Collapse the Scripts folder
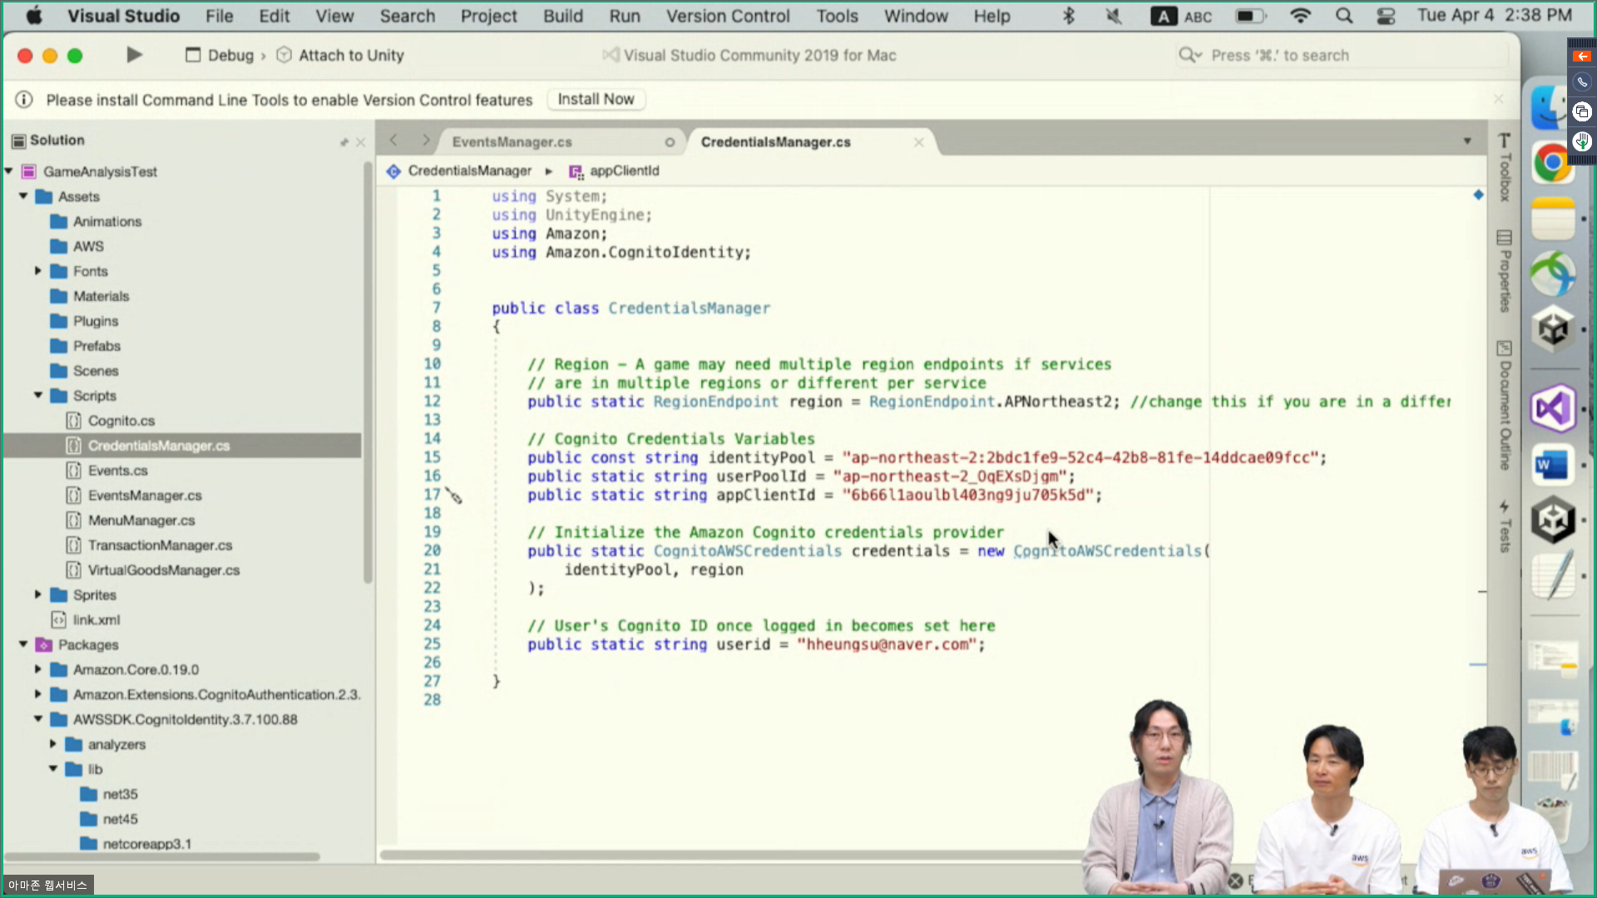This screenshot has height=898, width=1597. click(37, 396)
